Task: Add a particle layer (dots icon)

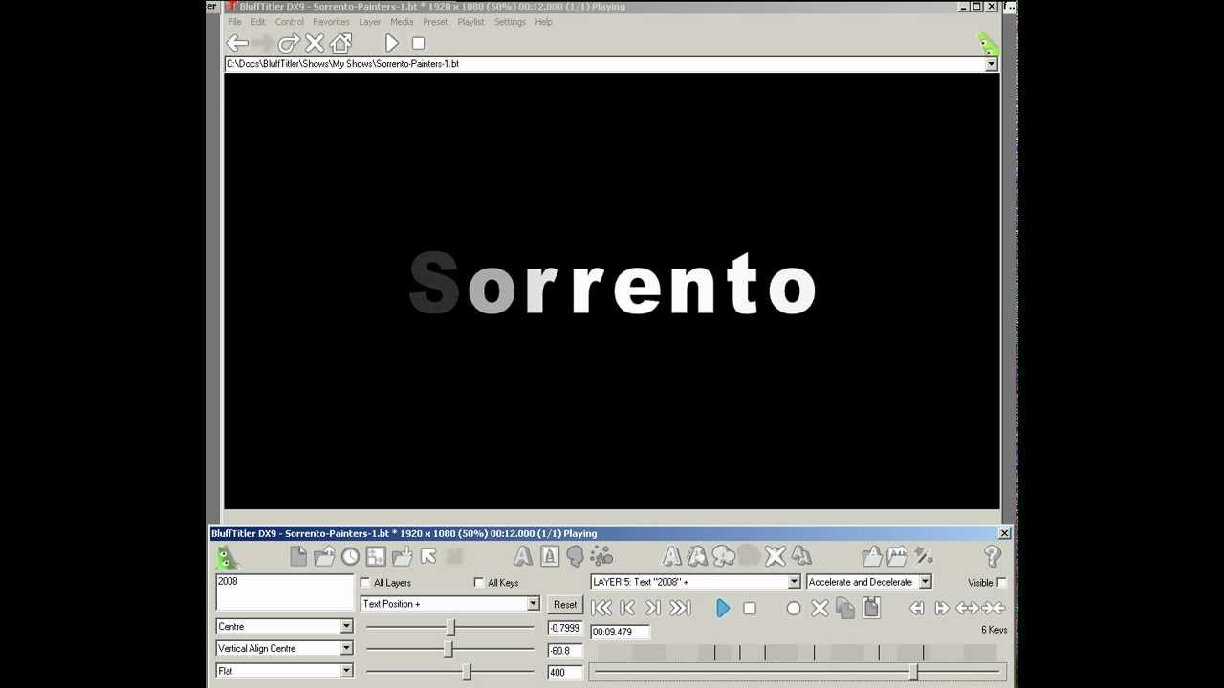Action: 601,556
